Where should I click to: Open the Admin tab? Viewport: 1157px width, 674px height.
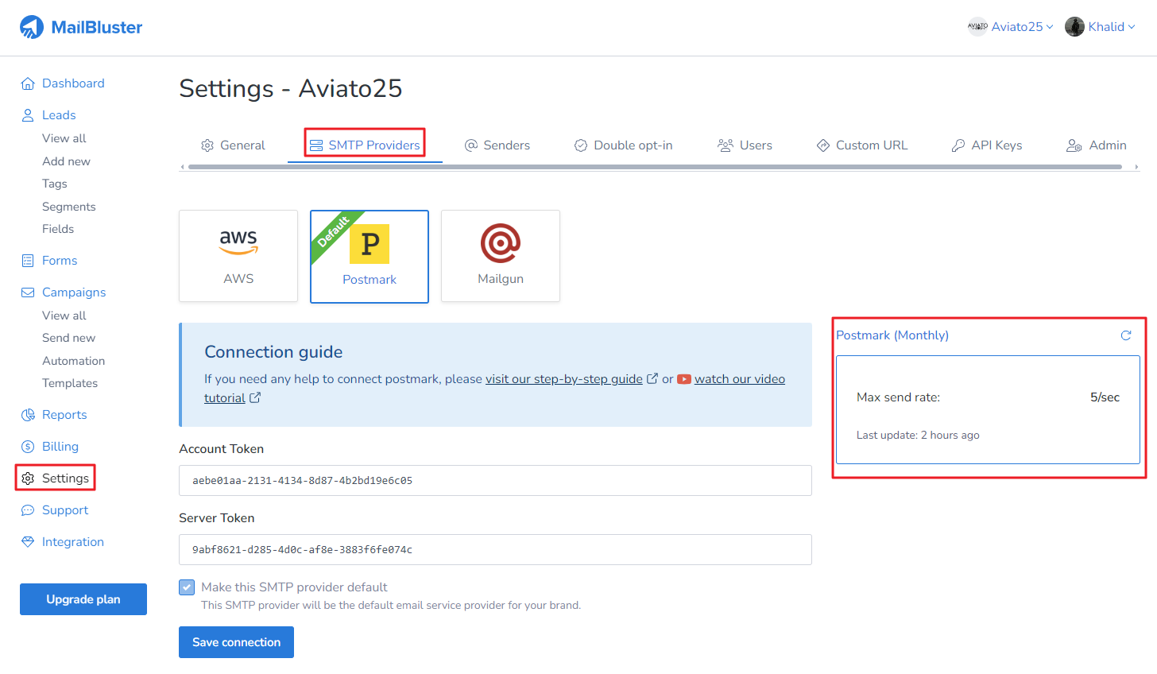point(1097,145)
